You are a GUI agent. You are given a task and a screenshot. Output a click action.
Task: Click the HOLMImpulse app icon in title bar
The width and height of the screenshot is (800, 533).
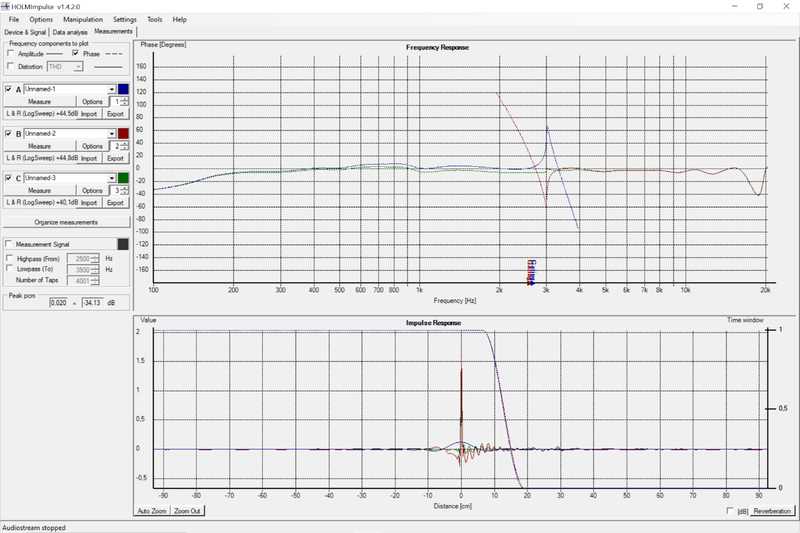[6, 7]
